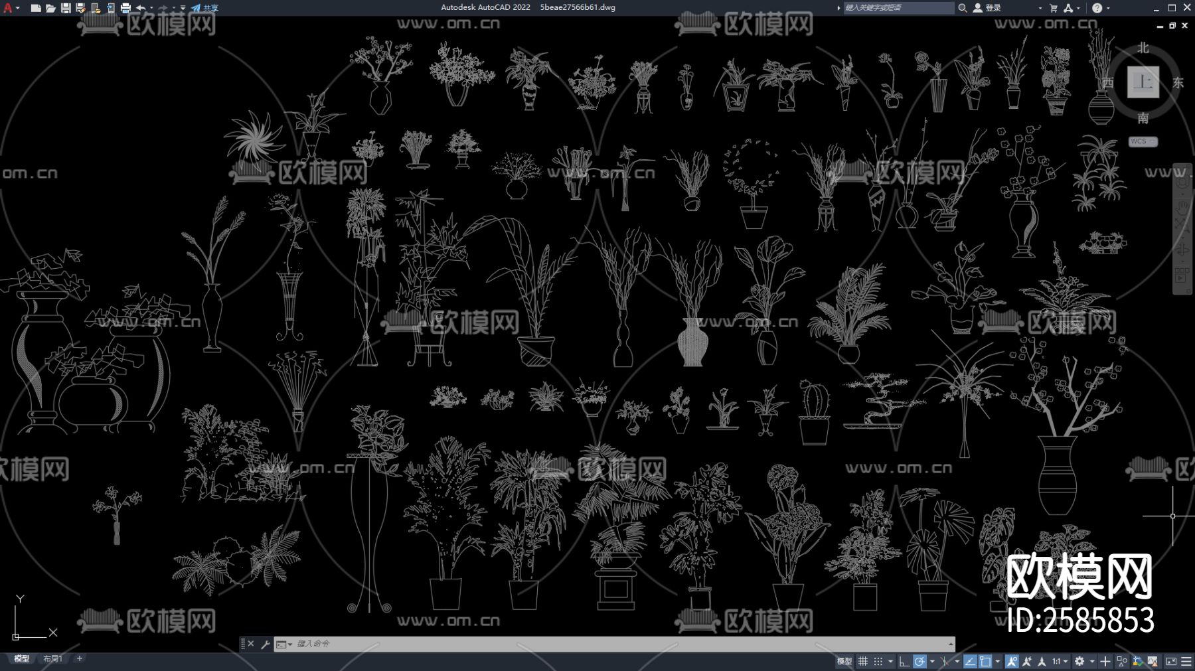Click the keyword search input field

pos(898,8)
